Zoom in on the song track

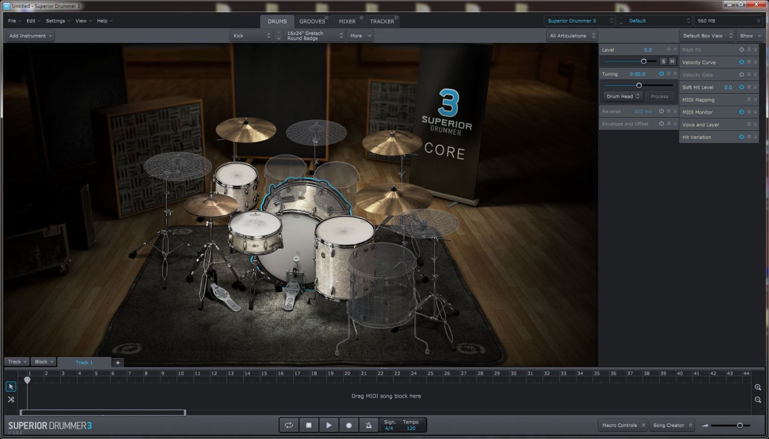coord(758,387)
